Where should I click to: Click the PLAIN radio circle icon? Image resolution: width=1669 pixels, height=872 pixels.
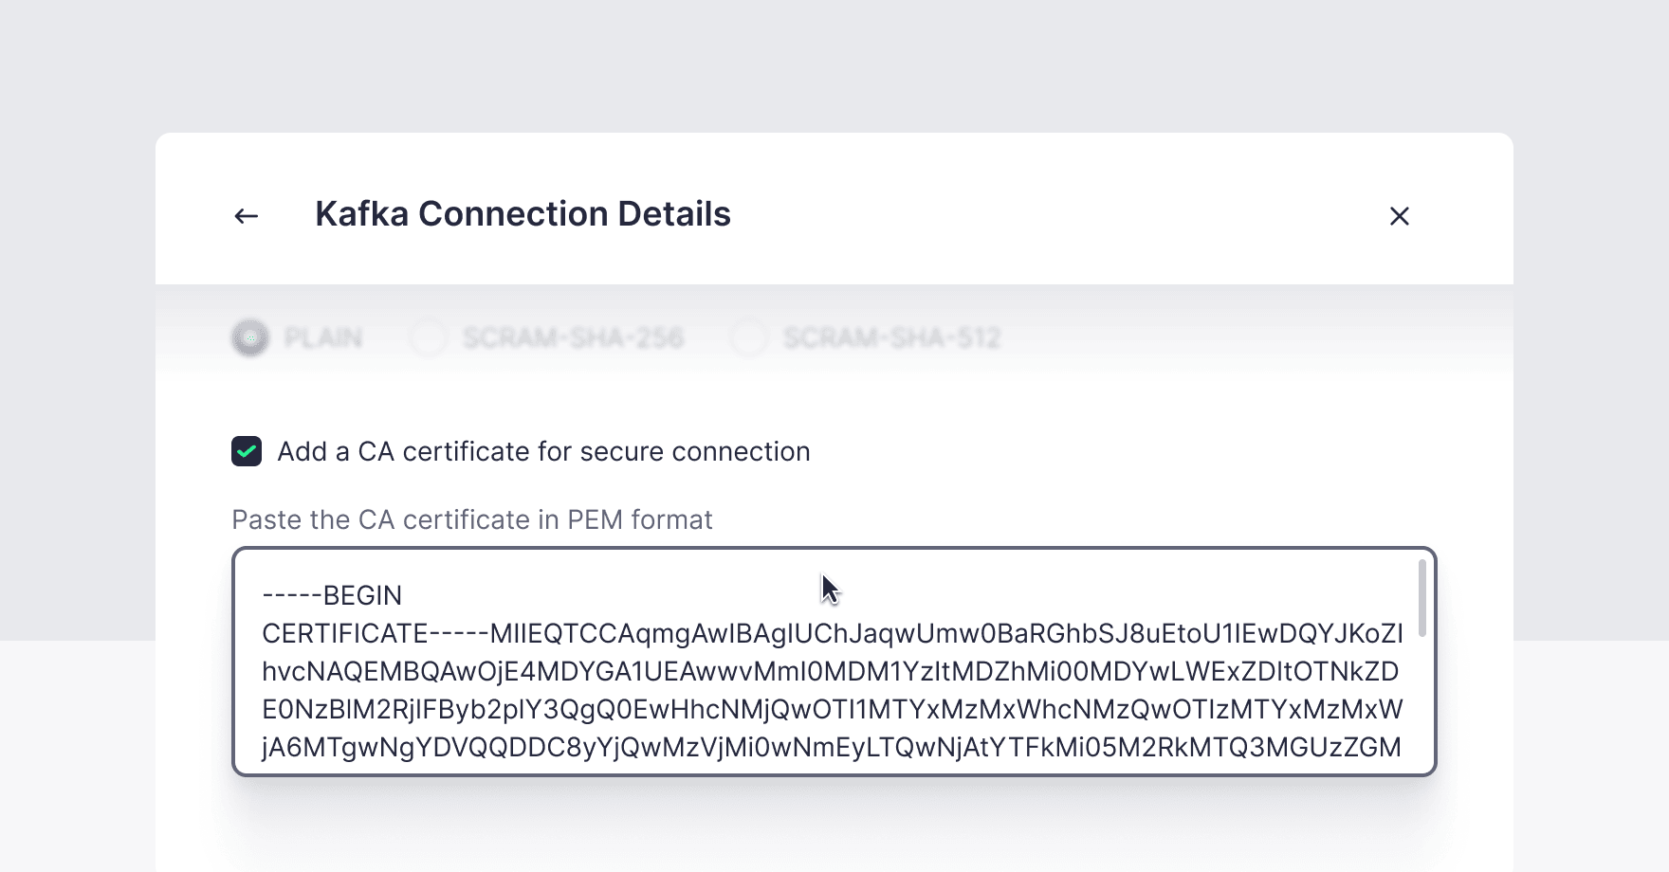point(249,337)
